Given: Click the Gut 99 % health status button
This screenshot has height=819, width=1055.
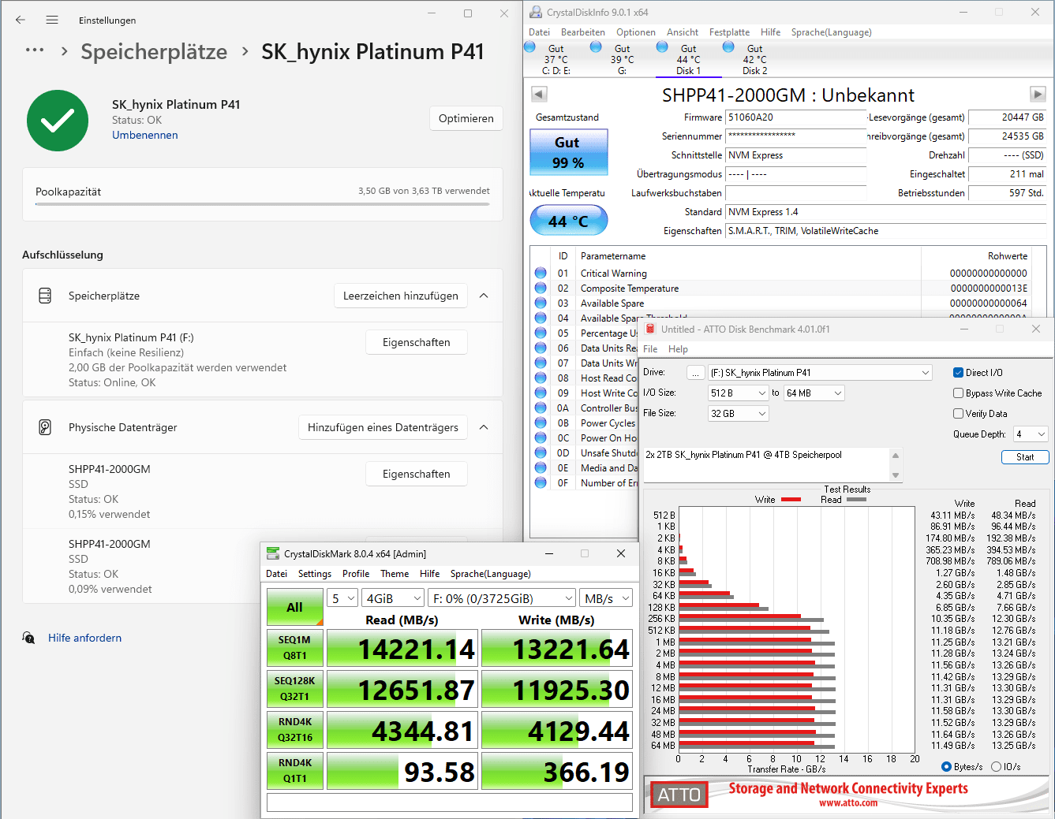Looking at the screenshot, I should tap(568, 152).
